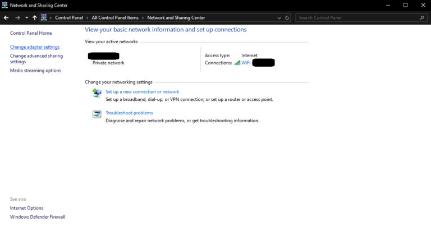Select All Control Panel Items breadcrumb
431x227 pixels.
point(116,18)
